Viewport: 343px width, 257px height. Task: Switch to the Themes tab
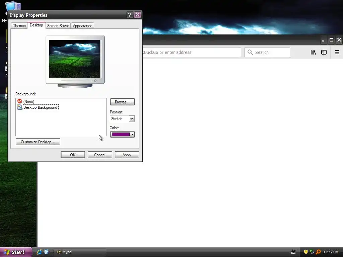coord(19,25)
